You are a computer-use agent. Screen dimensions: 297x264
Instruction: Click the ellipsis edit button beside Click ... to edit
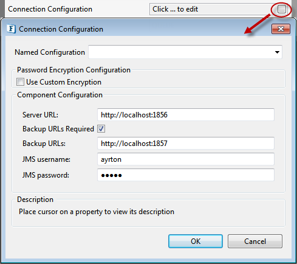282,9
